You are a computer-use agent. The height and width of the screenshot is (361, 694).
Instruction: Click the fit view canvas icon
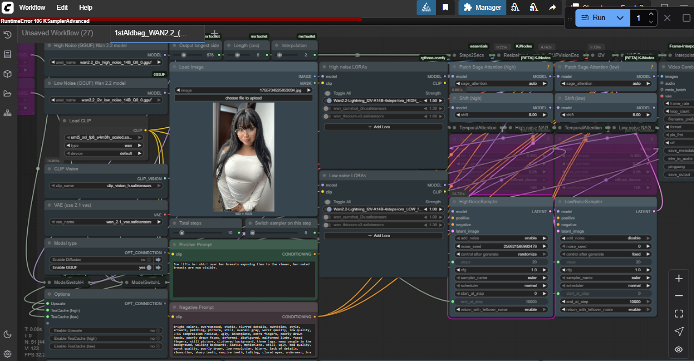pyautogui.click(x=679, y=314)
